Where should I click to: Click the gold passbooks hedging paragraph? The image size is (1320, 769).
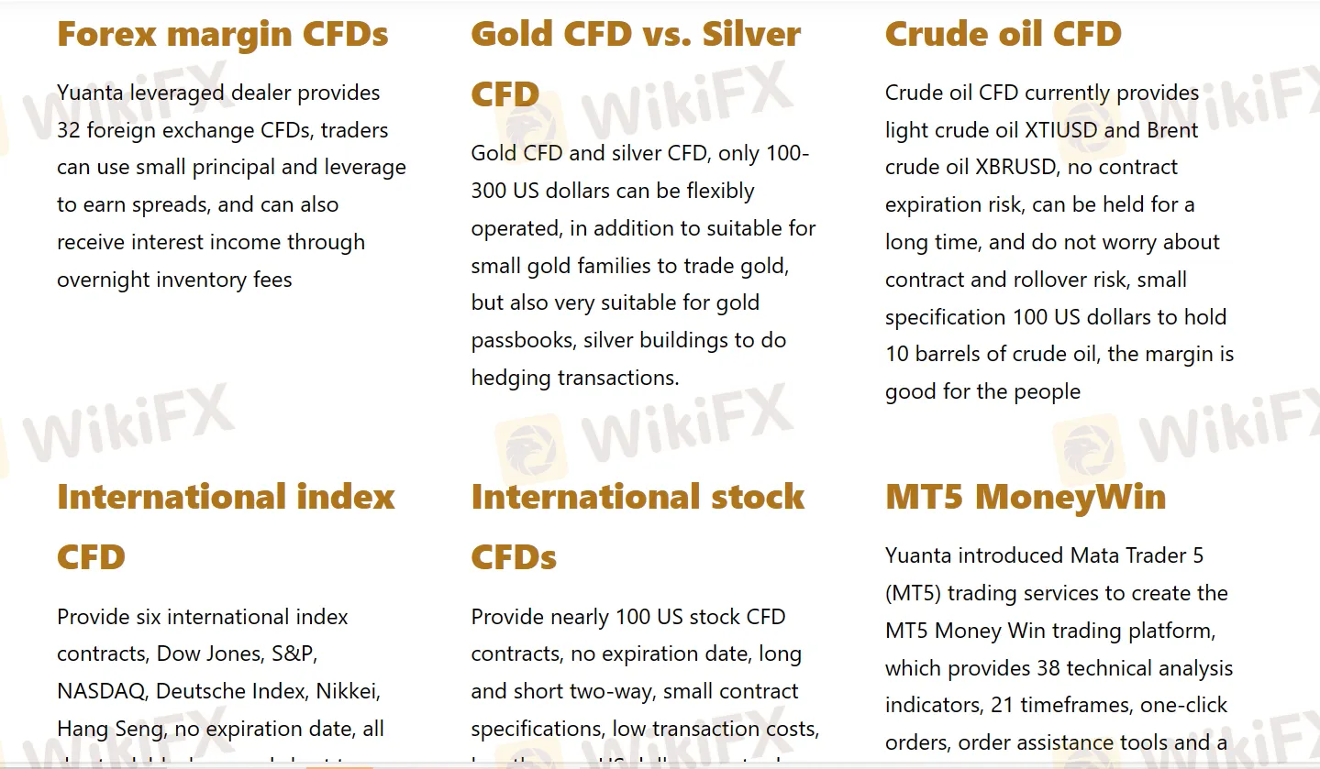click(643, 265)
